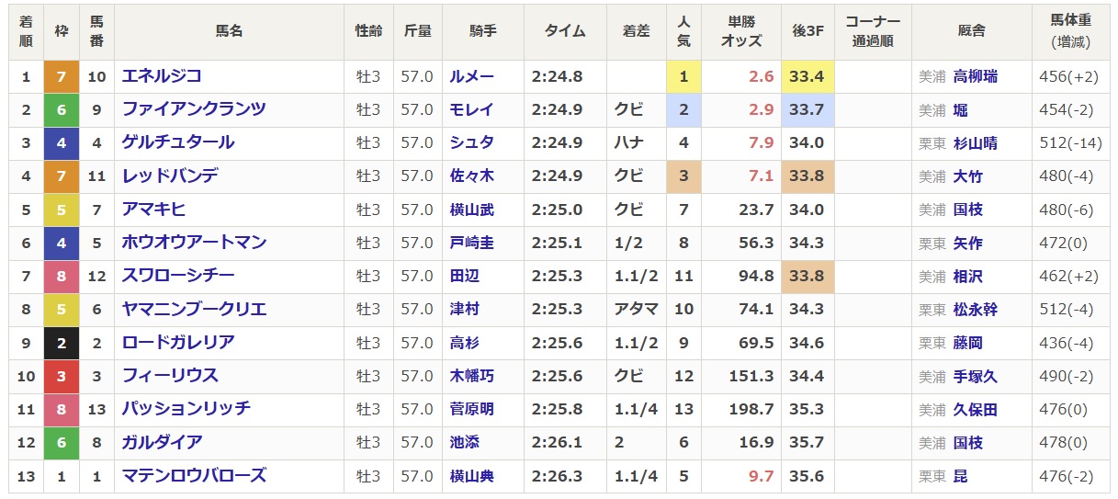1118x499 pixels.
Task: Open horse エネルジコ's profile link
Action: [162, 76]
